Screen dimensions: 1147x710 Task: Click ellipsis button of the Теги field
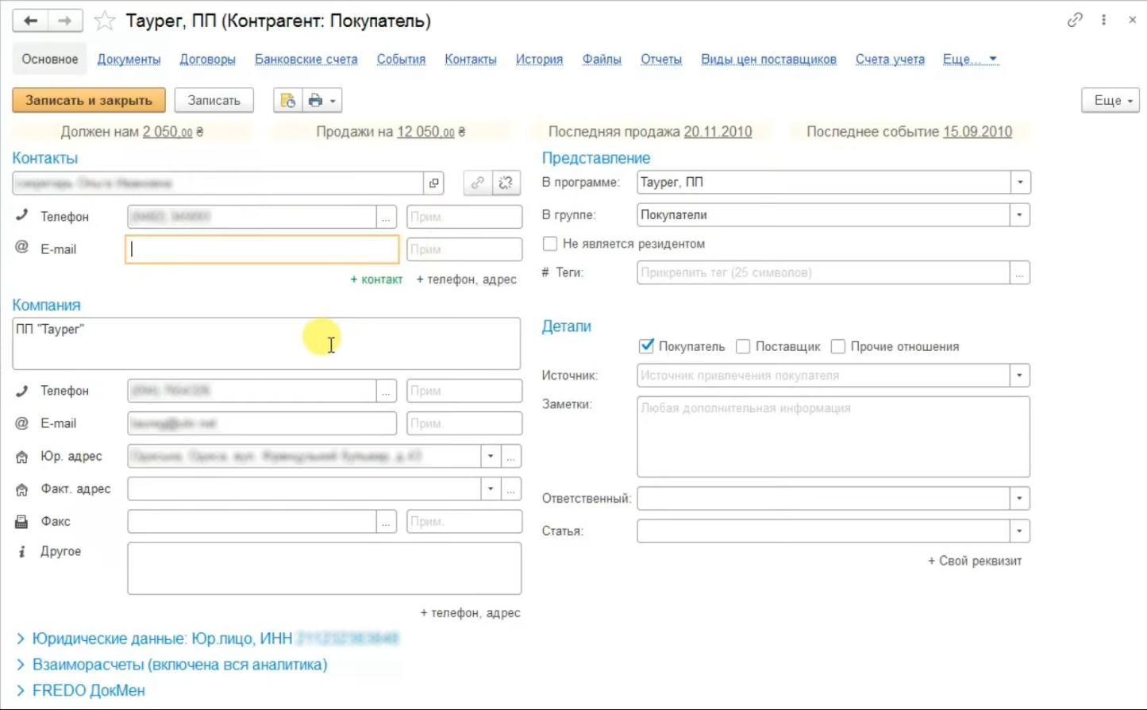[1020, 272]
